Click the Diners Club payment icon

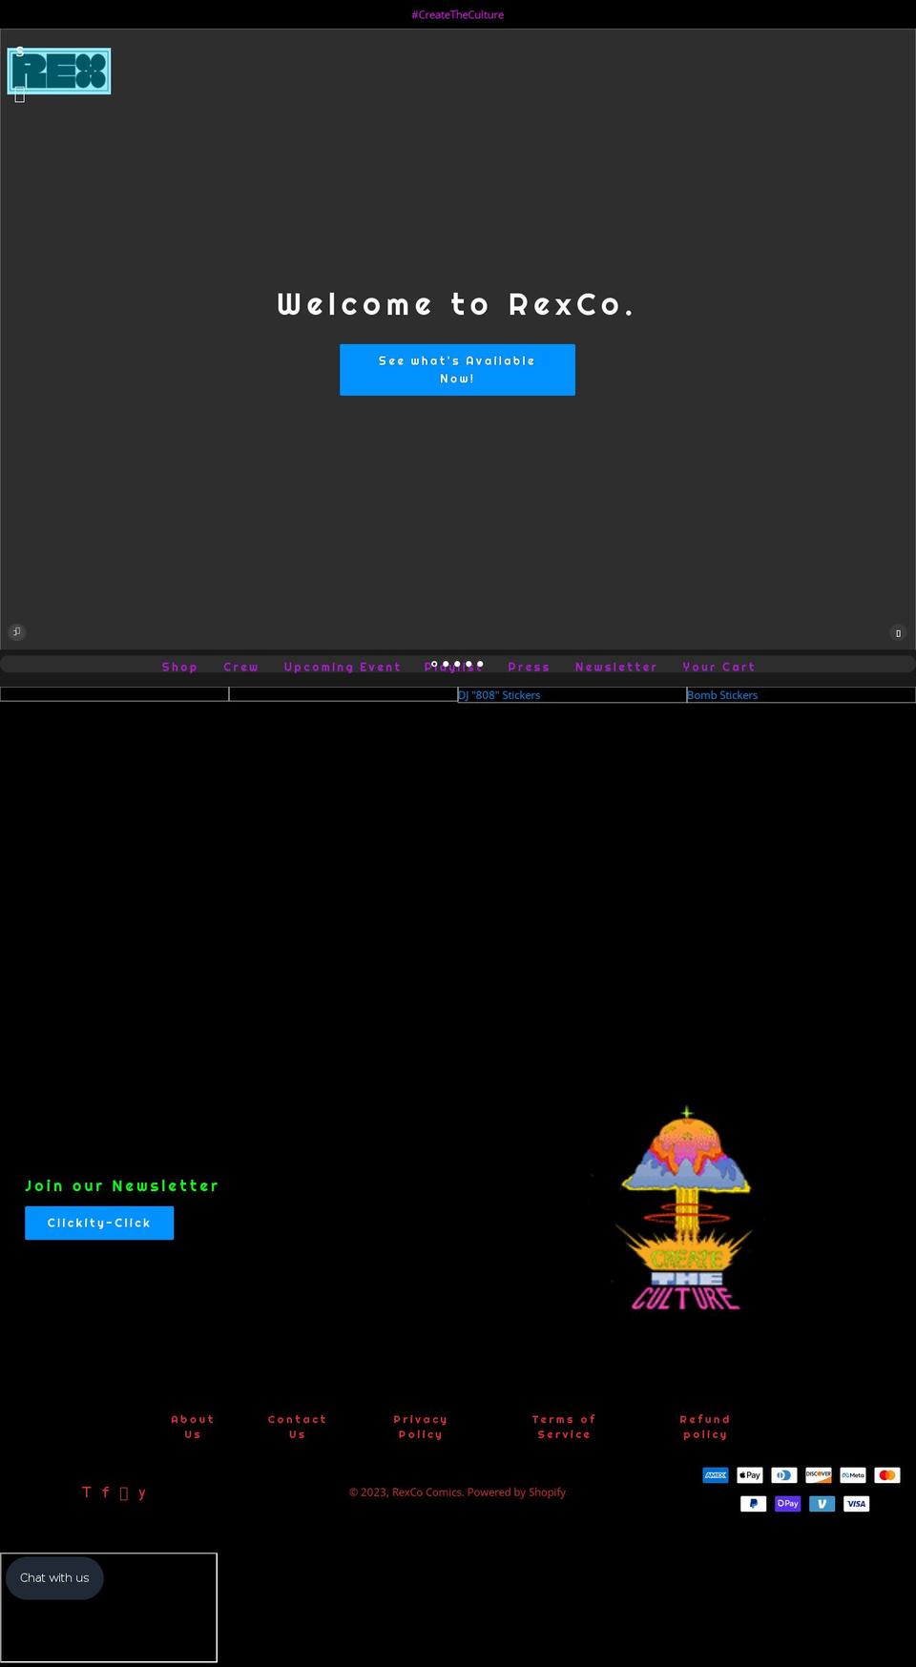[784, 1475]
